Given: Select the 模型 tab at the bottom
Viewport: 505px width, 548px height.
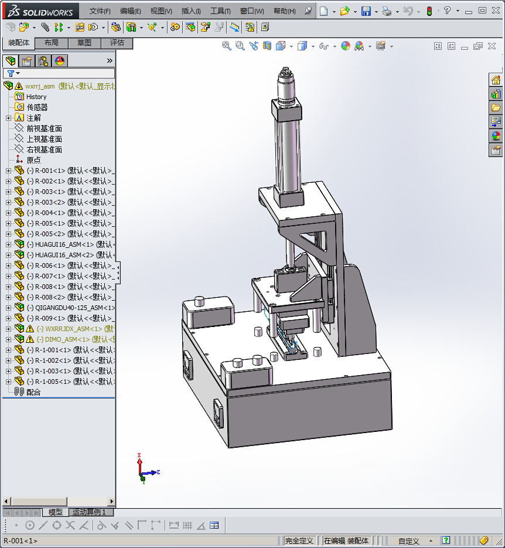Looking at the screenshot, I should [x=56, y=512].
